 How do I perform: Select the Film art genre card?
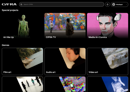coord(22,61)
